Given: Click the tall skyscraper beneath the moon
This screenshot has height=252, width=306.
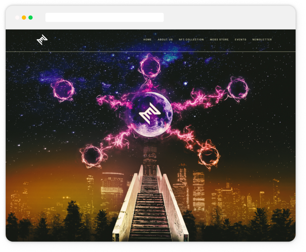Looking at the screenshot, I should pyautogui.click(x=150, y=155).
